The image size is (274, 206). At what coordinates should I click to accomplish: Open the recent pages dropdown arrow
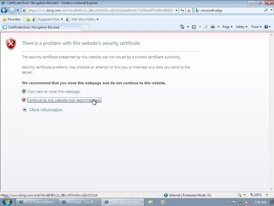click(x=18, y=10)
